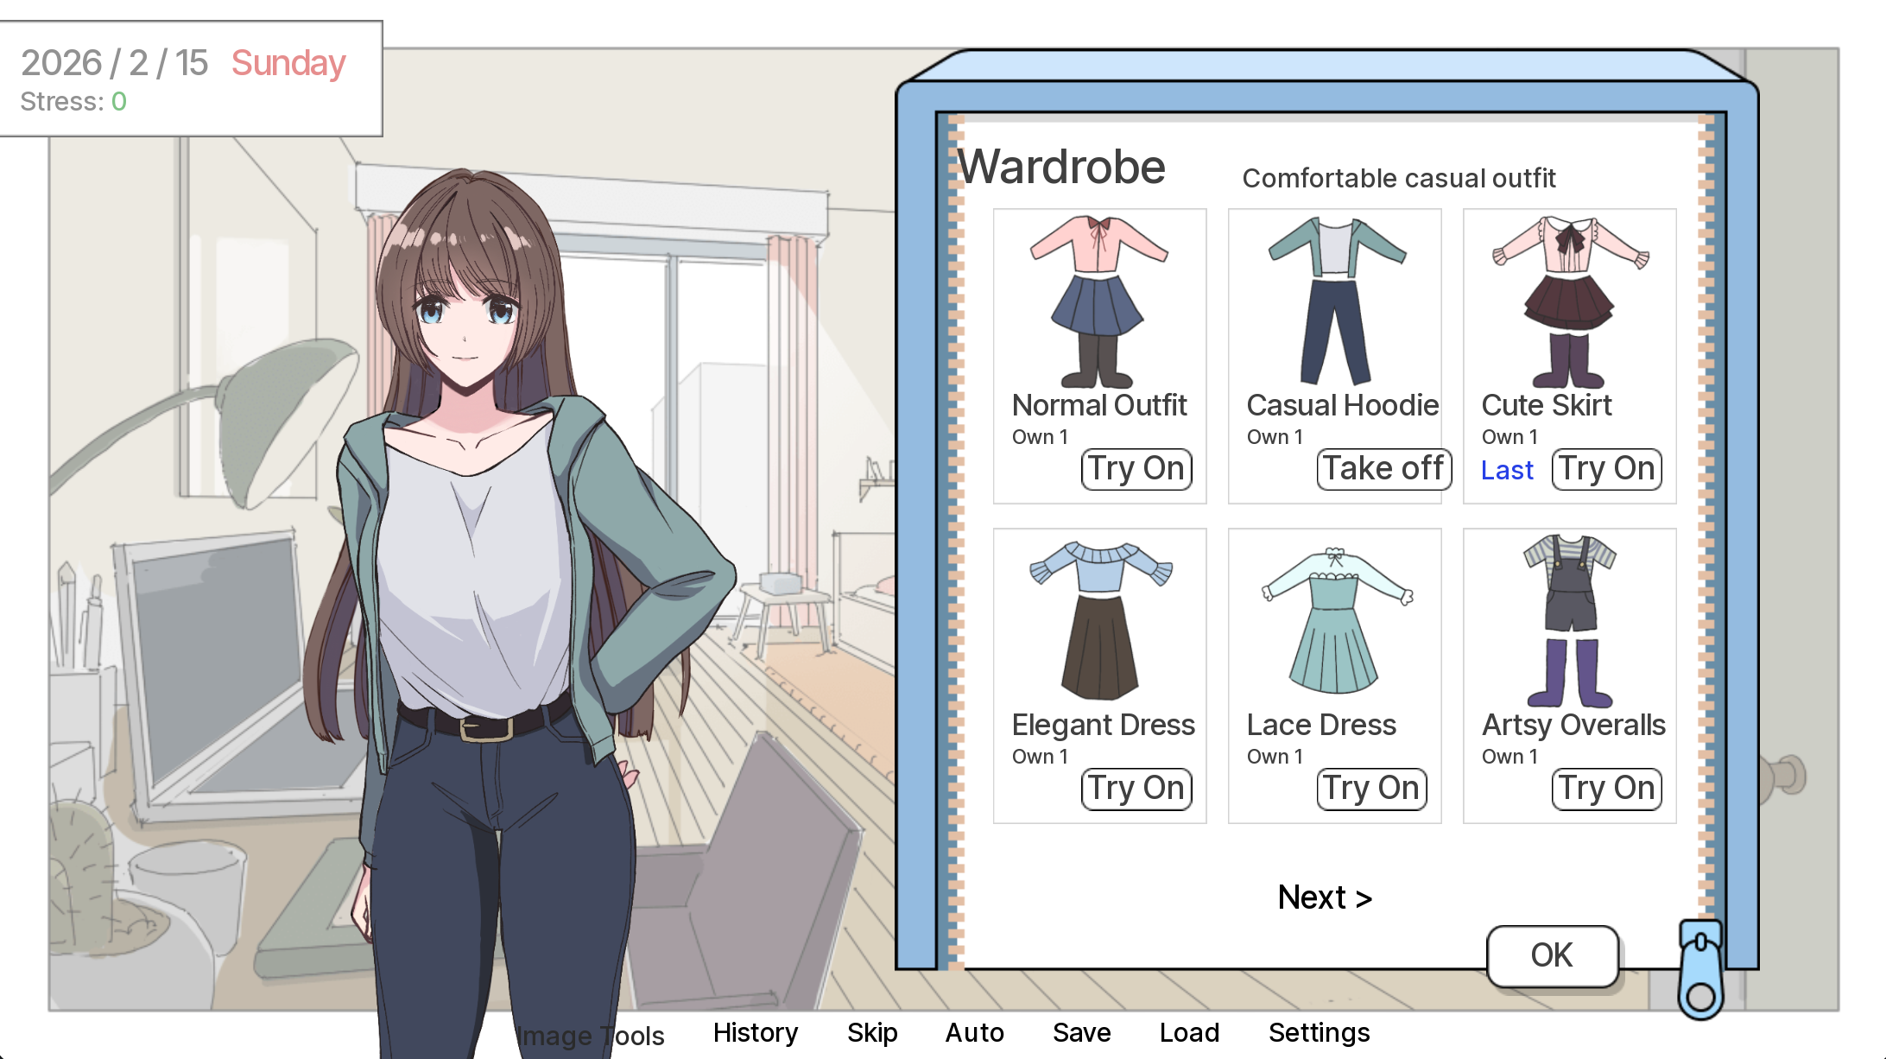Select the Elegant Dress outfit picture
The width and height of the screenshot is (1886, 1059).
pos(1101,620)
